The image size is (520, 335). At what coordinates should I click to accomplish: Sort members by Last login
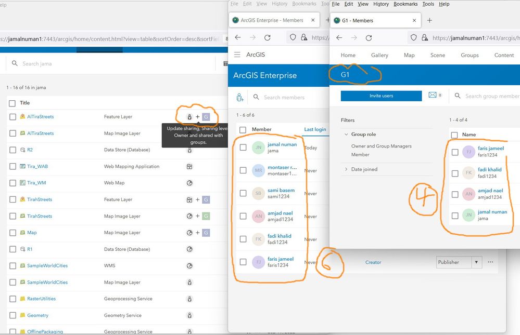point(315,129)
